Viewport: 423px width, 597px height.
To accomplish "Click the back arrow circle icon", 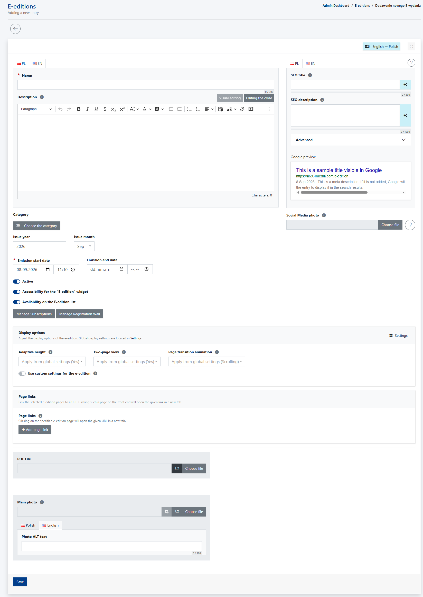I will coord(15,29).
